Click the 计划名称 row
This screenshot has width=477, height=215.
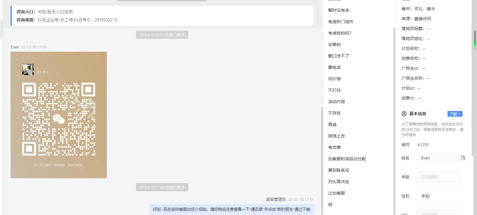(x=414, y=48)
